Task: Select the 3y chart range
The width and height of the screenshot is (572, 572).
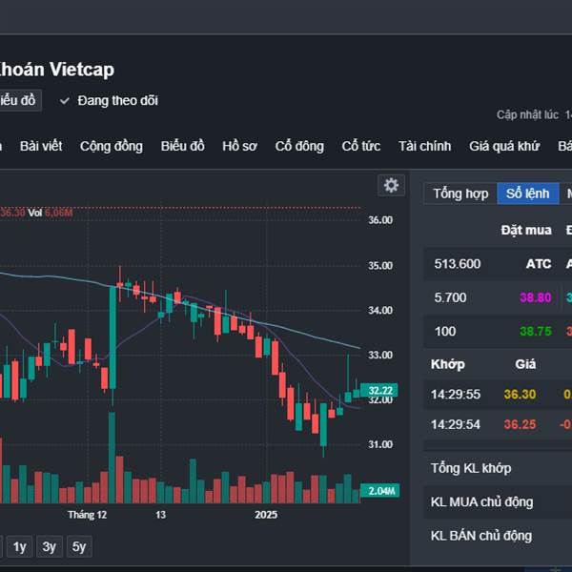Action: (x=50, y=546)
